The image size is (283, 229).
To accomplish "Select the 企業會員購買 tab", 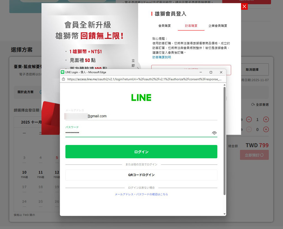I will point(218,26).
